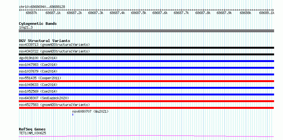Click the 68687.1k ruler tick label
The width and height of the screenshot is (283, 140).
[53, 13]
